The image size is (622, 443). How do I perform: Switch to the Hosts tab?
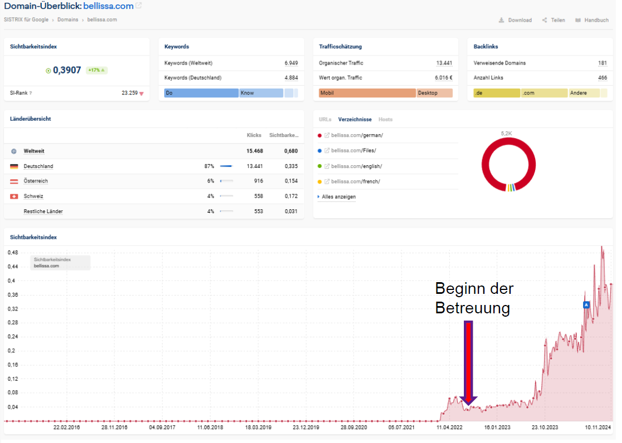(385, 120)
